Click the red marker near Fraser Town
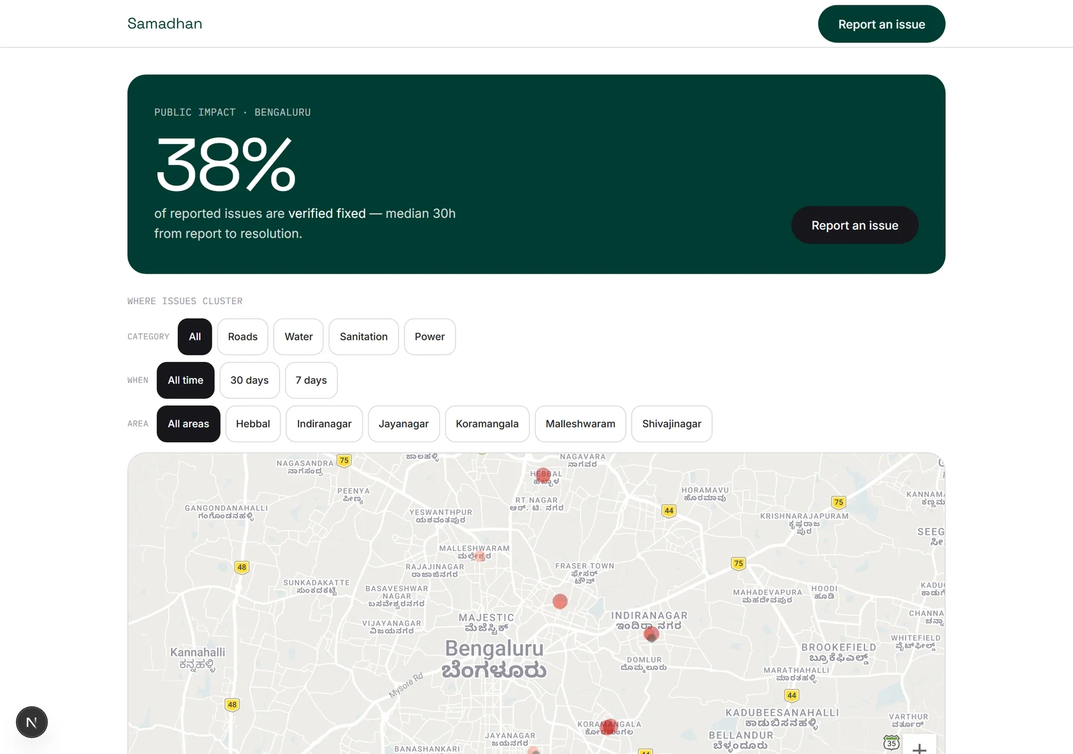Screen dimensions: 1073x754 pyautogui.click(x=560, y=601)
